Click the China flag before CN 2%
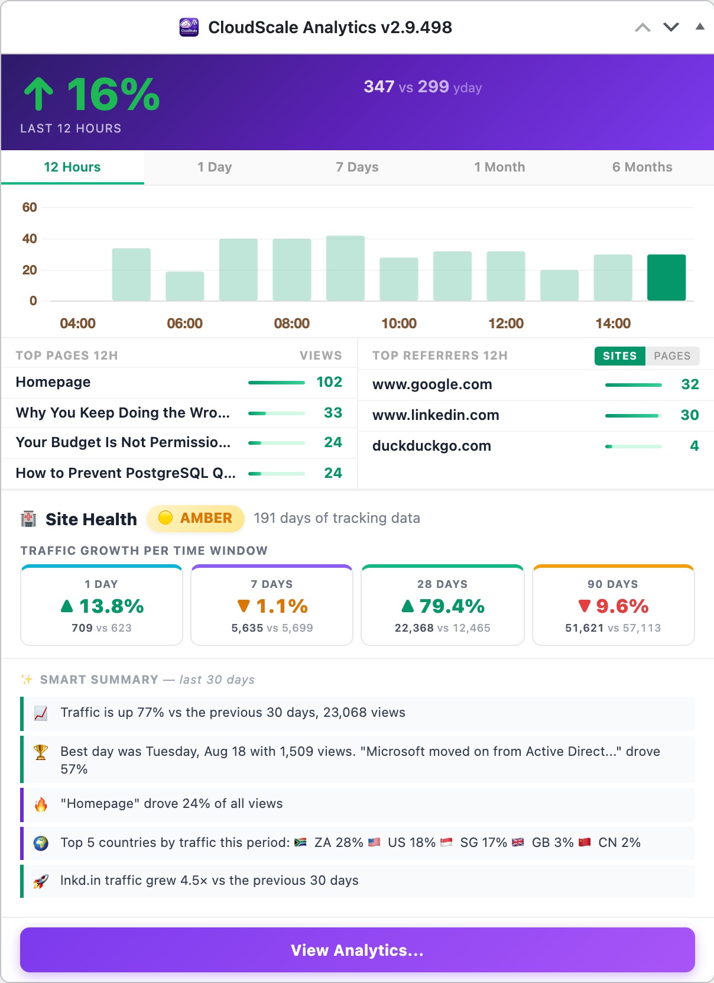The image size is (714, 983). click(x=585, y=842)
